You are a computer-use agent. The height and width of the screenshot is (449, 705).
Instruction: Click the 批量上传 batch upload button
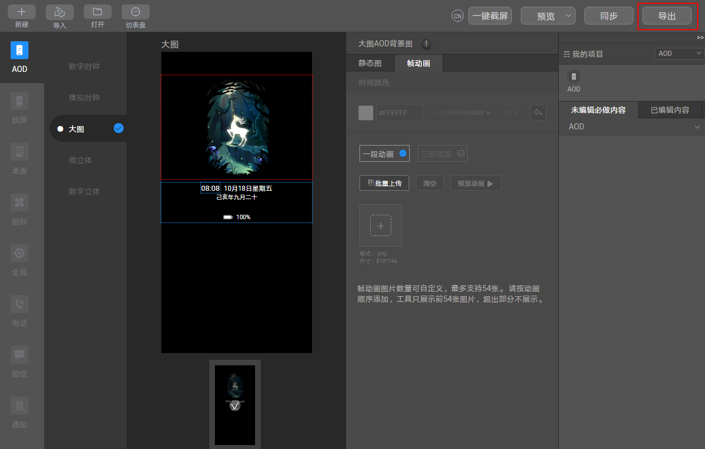tap(385, 183)
